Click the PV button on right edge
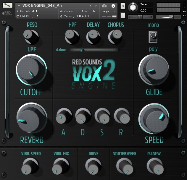This screenshot has height=180, width=187. click(x=184, y=15)
